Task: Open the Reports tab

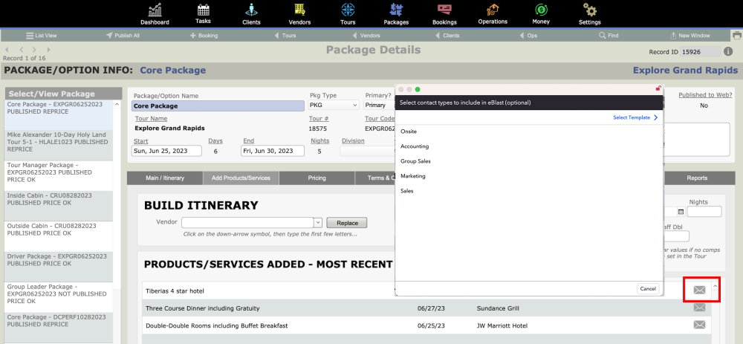Action: (x=697, y=178)
